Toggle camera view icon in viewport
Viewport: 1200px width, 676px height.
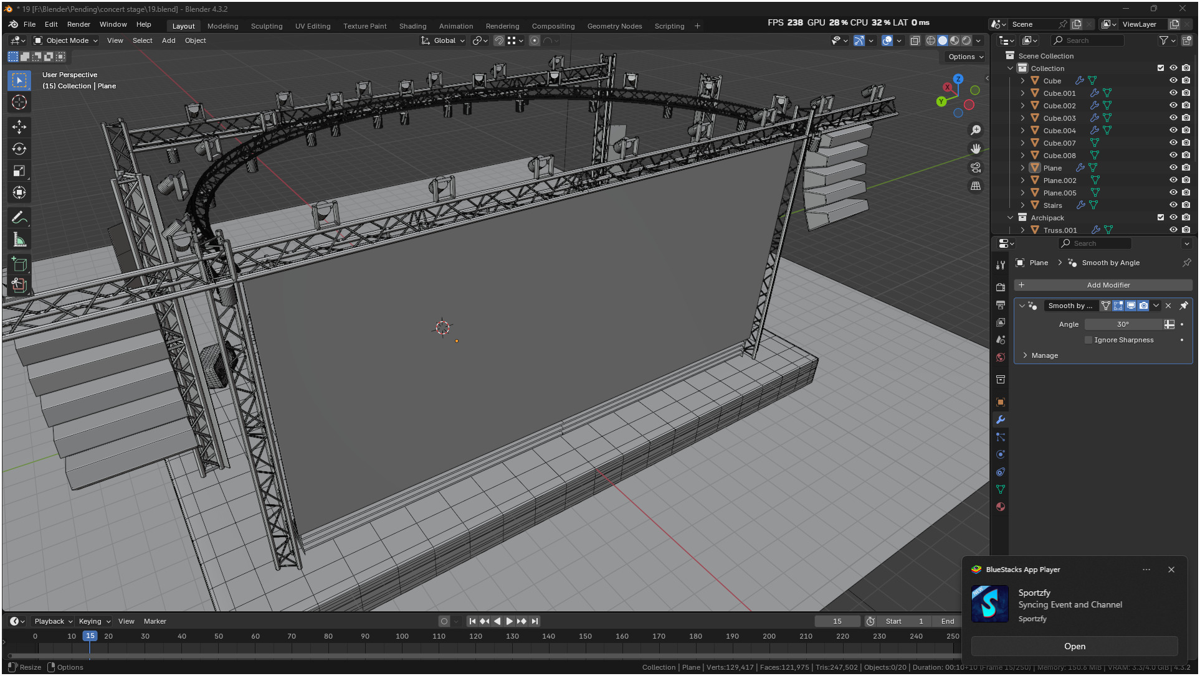point(976,167)
